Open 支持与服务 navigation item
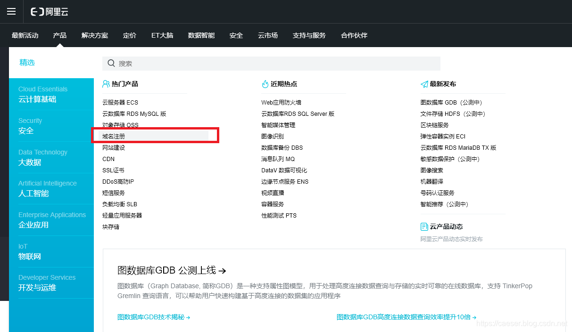Viewport: 572px width, 332px height. 309,35
